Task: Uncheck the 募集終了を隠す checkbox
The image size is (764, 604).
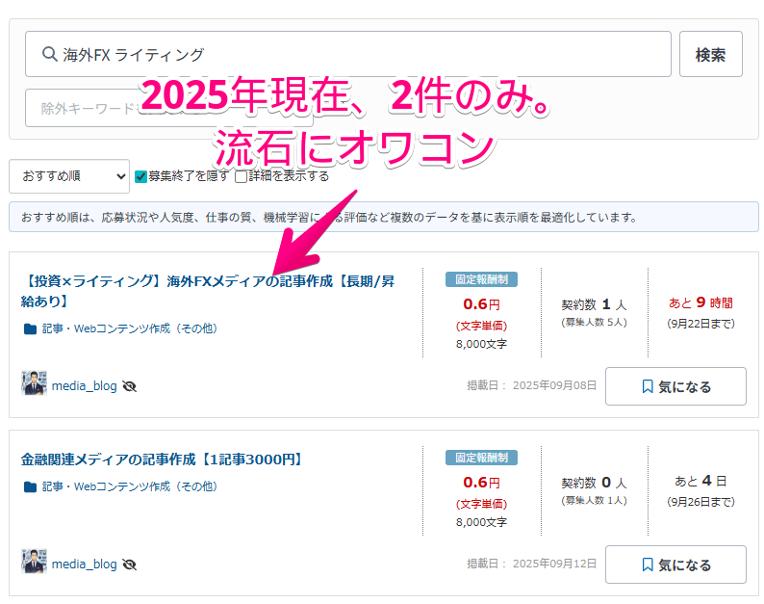Action: (140, 176)
